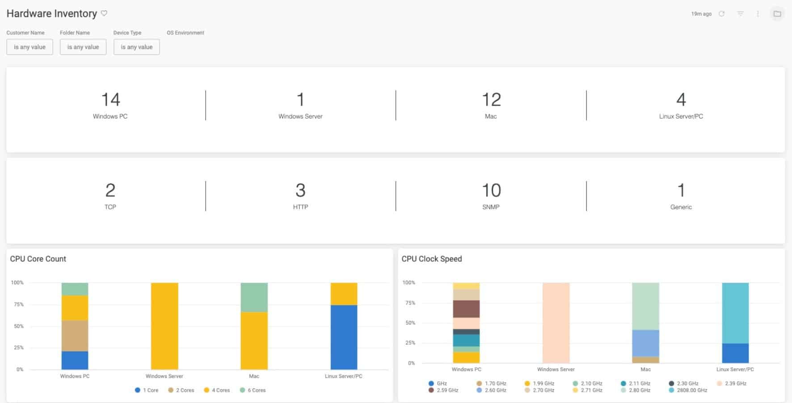Click the SNMP device count of 10
The width and height of the screenshot is (792, 403).
491,191
